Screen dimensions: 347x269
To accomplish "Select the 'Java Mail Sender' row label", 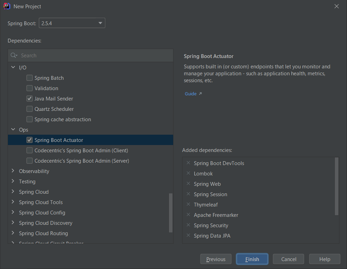I will pos(54,98).
